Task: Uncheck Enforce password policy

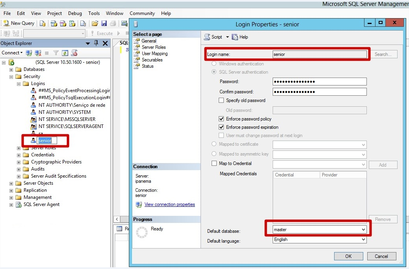Action: (221, 119)
